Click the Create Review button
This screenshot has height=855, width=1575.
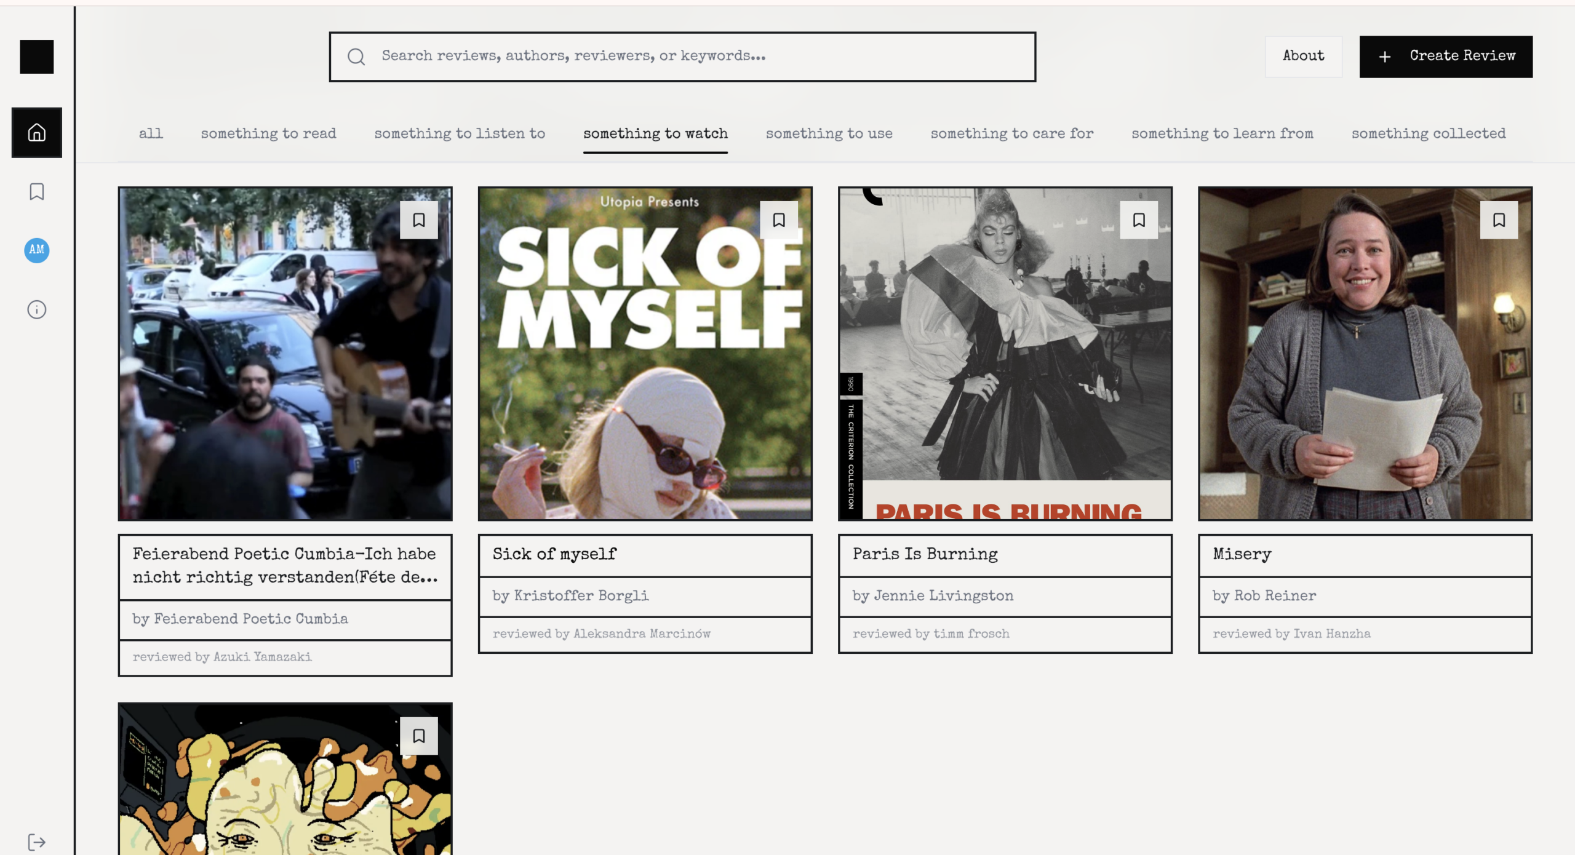(1446, 57)
